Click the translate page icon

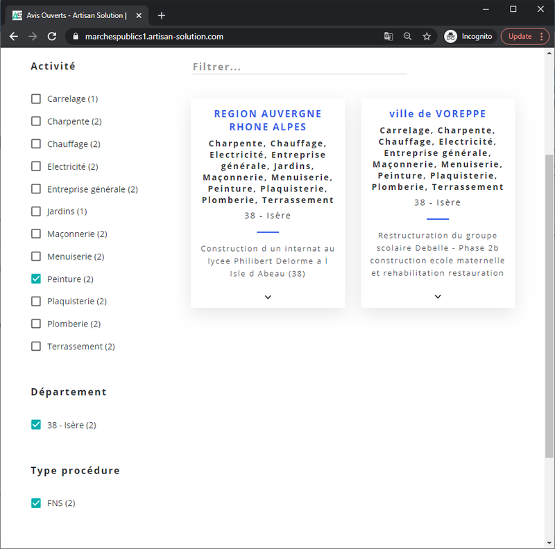click(x=388, y=37)
